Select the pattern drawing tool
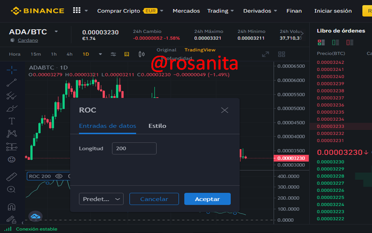This screenshot has width=372, height=233. click(x=12, y=134)
